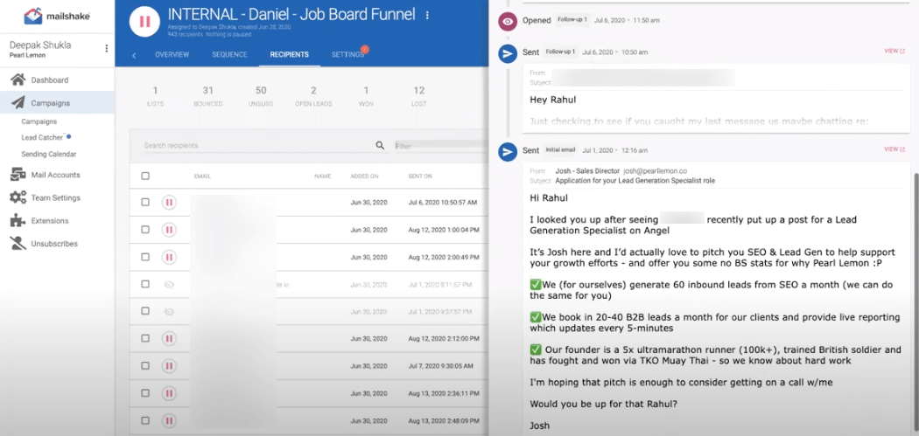Sort by the Email column header
The width and height of the screenshot is (919, 436).
(x=202, y=176)
